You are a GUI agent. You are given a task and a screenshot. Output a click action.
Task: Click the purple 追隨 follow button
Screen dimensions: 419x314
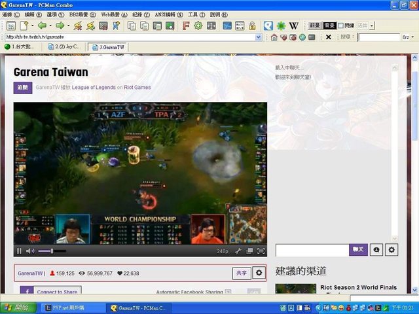point(23,87)
